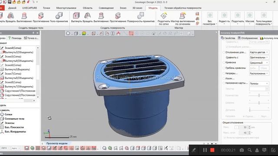Select the Наложение карты... radio option
The height and width of the screenshot is (156, 278).
224,83
